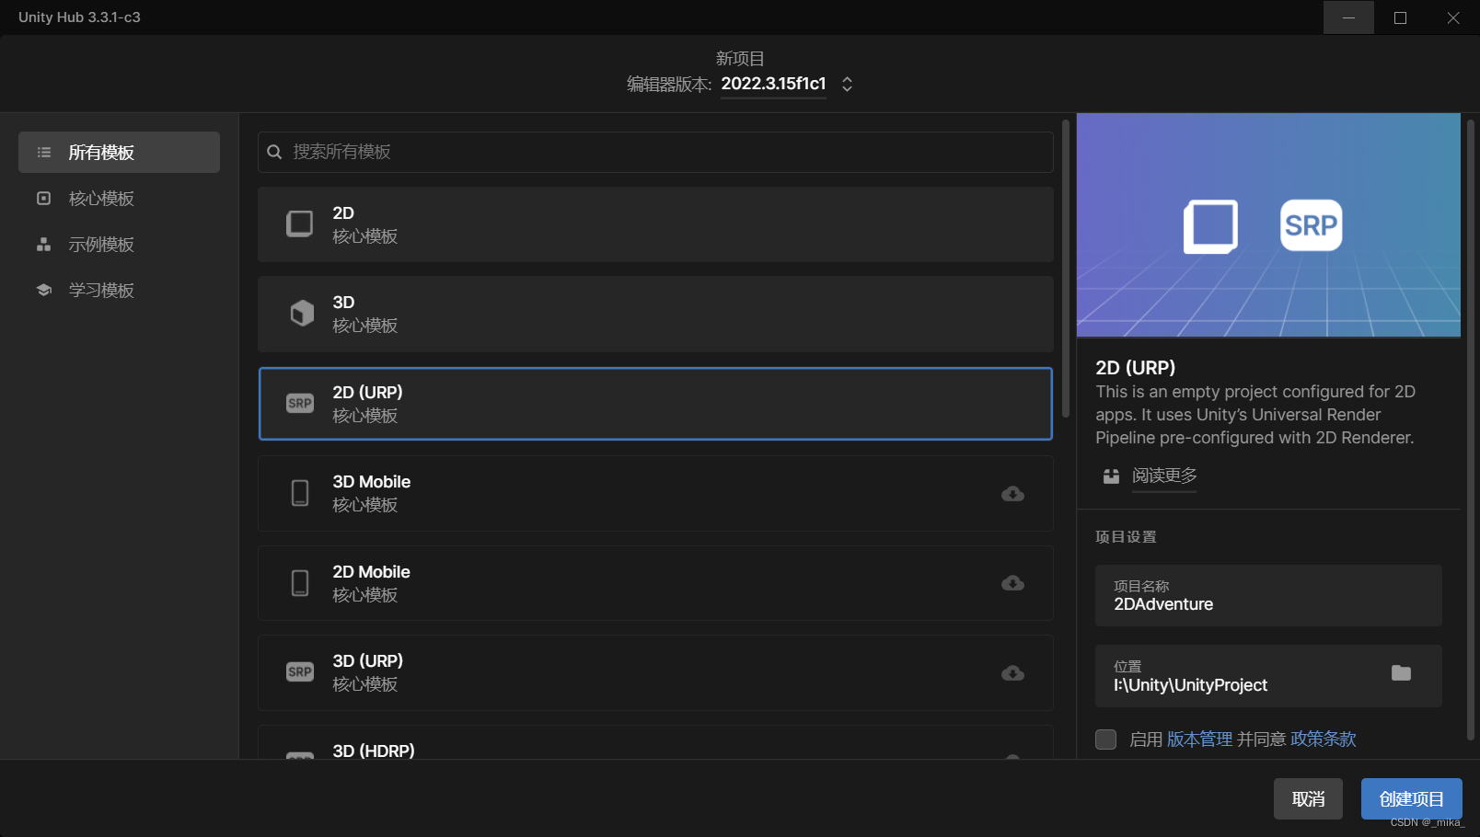Open the 阅读更多 link for 2D (URP)
This screenshot has height=837, width=1480.
pyautogui.click(x=1164, y=476)
